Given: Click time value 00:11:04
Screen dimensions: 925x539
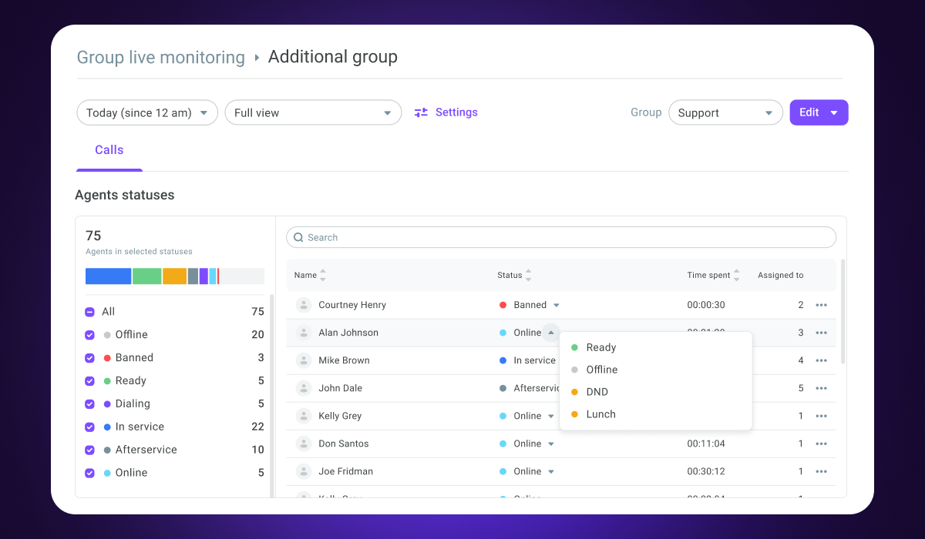Looking at the screenshot, I should click(x=707, y=444).
